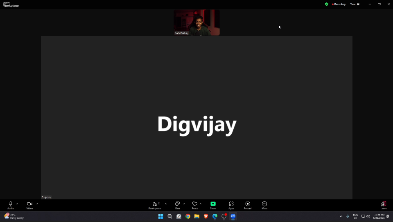Open the View layout menu

[355, 4]
